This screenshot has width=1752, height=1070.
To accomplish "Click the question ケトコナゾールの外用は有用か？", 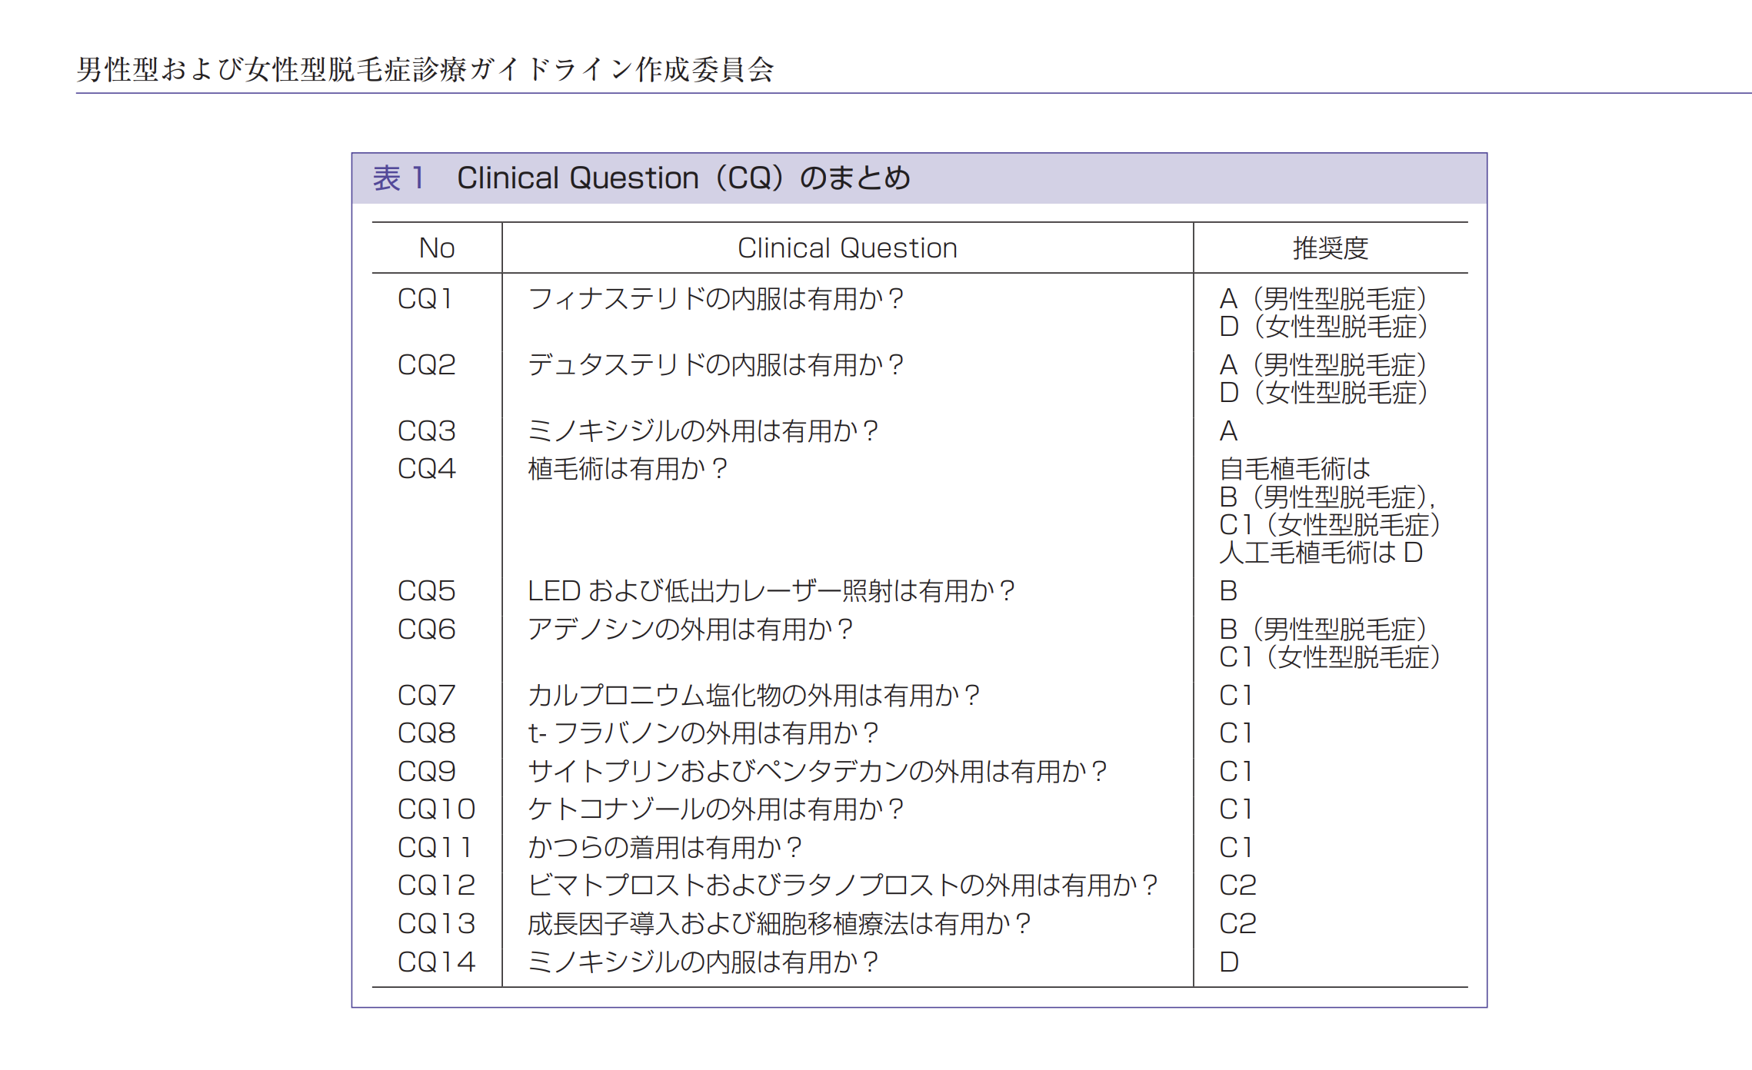I will tap(715, 809).
